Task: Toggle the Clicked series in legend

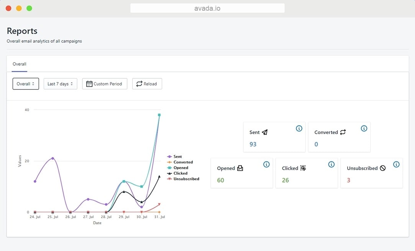Action: pos(180,173)
